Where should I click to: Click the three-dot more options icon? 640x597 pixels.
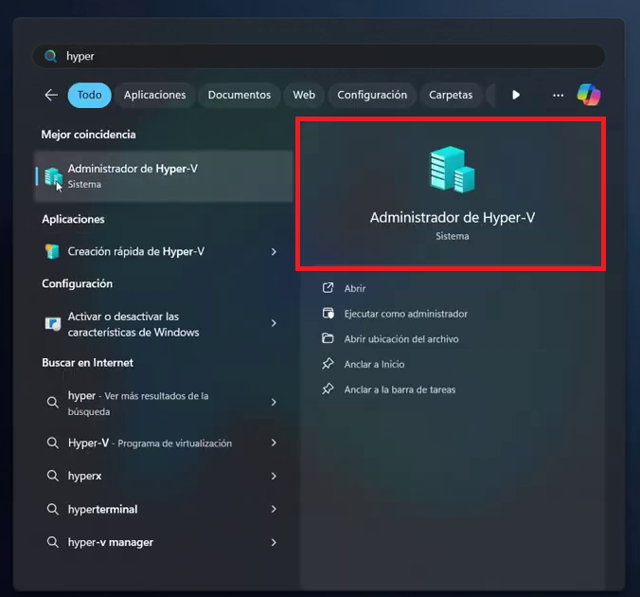click(x=558, y=95)
